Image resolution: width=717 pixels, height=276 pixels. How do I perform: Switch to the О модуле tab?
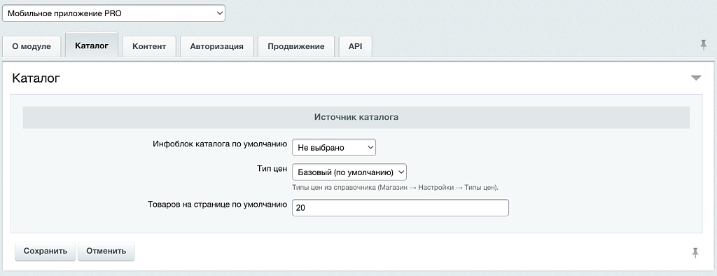click(x=32, y=46)
